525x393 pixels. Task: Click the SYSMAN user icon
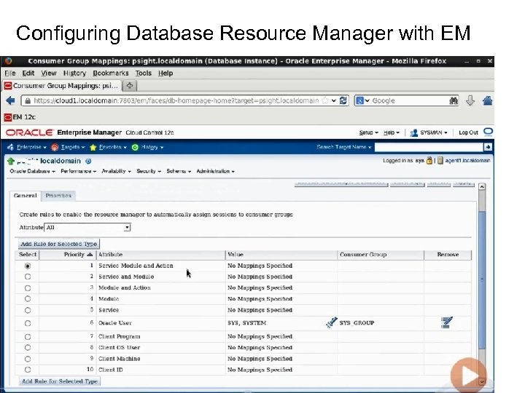coord(414,132)
